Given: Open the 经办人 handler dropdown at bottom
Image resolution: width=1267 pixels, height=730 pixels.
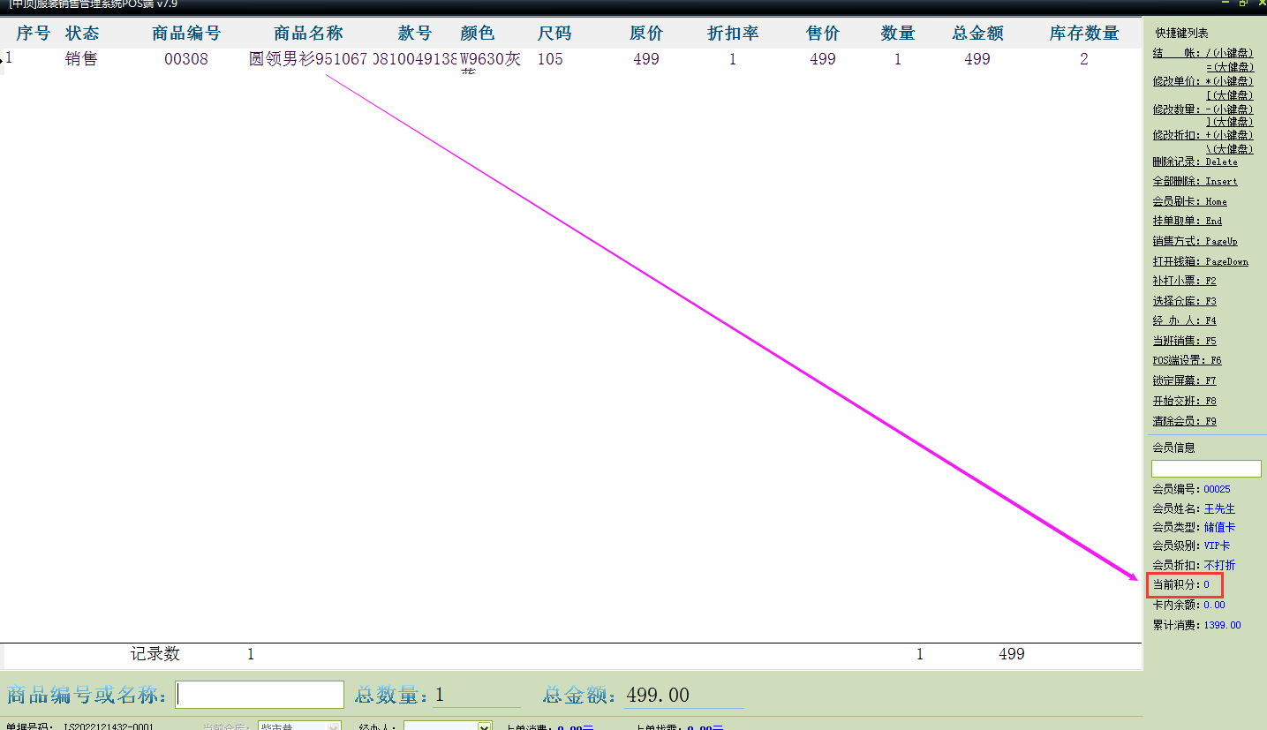Looking at the screenshot, I should pos(447,726).
